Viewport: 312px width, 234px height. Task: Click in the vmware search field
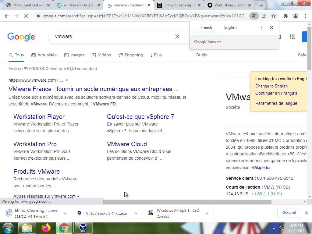pos(113,37)
